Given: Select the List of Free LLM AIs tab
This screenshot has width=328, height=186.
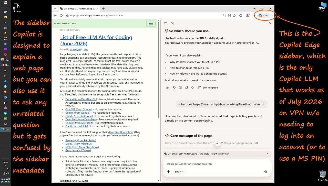Looking at the screenshot, I should (79, 8).
